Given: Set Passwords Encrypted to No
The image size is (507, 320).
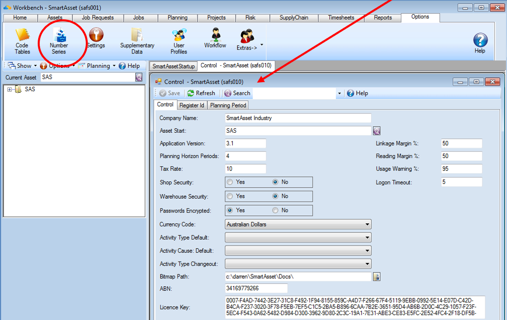Looking at the screenshot, I should tap(275, 211).
